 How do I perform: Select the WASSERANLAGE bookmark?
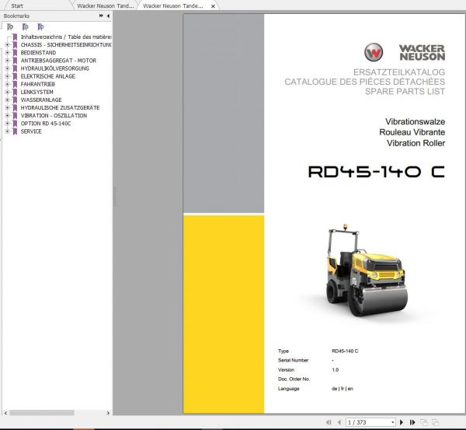click(x=41, y=100)
